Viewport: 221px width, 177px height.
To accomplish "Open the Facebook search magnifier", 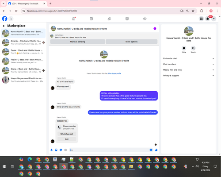I will point(11,19).
